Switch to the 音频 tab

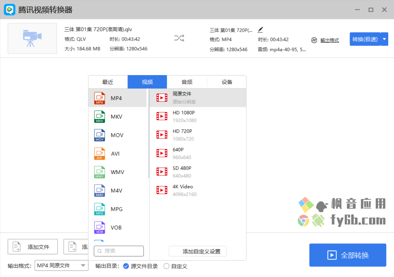click(x=187, y=82)
